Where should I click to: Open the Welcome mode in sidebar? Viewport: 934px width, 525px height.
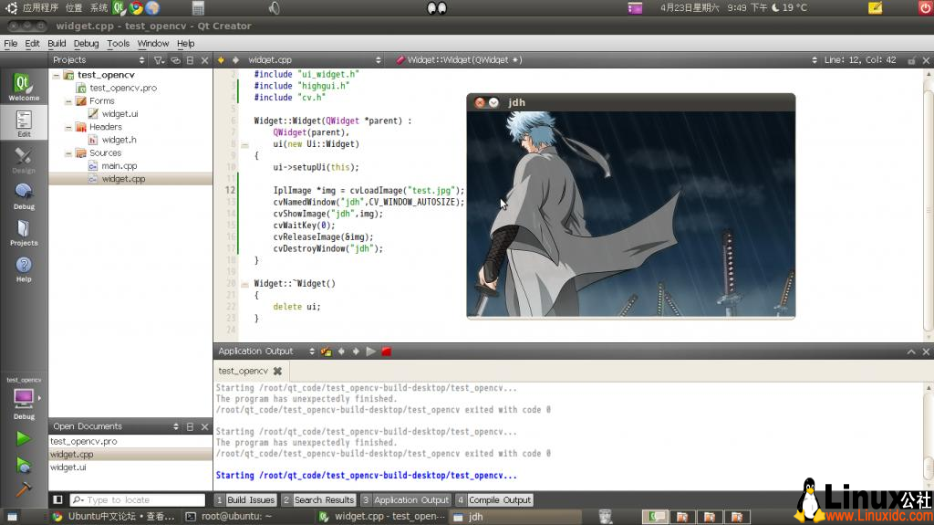pyautogui.click(x=24, y=87)
